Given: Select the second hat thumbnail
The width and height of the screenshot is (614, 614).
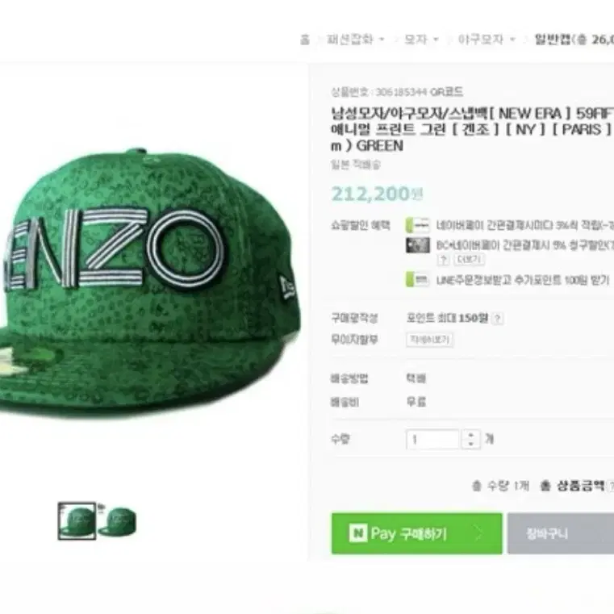Looking at the screenshot, I should (118, 521).
